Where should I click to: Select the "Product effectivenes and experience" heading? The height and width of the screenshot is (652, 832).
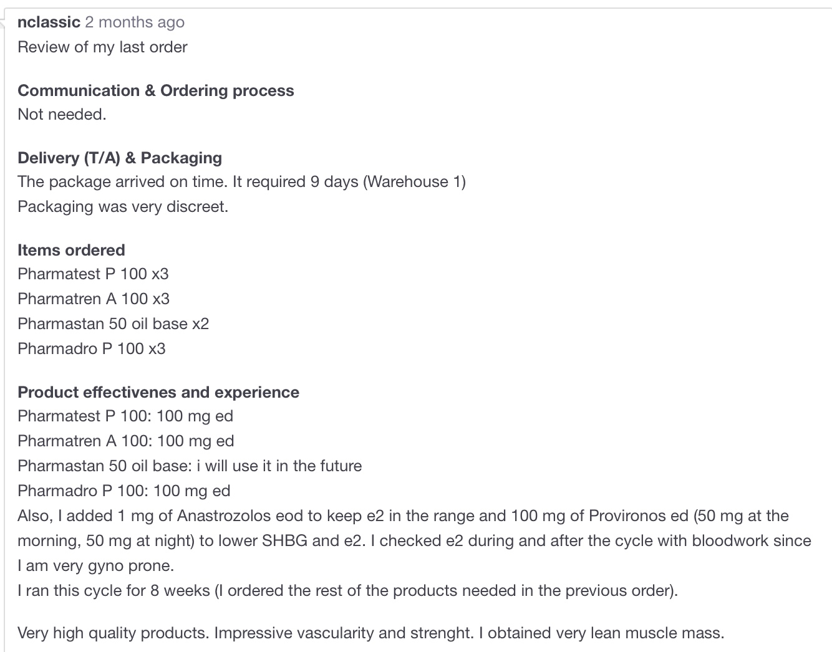point(158,392)
